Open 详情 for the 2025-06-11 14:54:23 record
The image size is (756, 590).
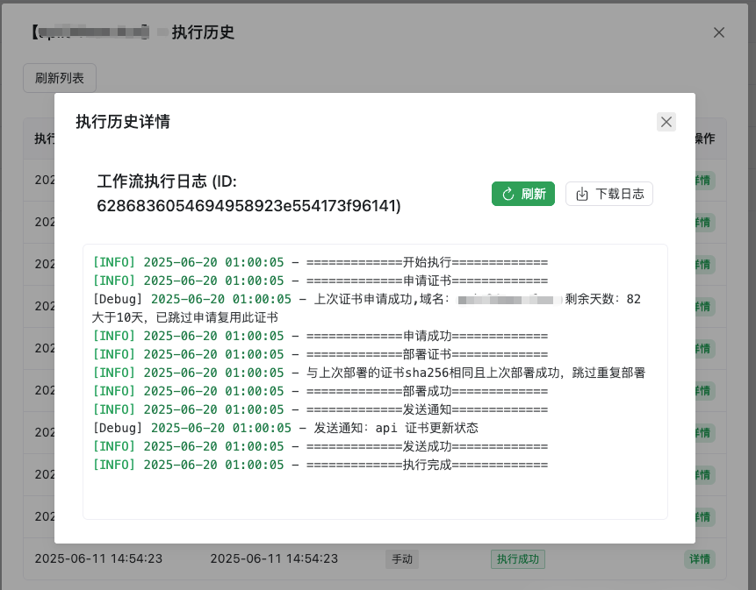(699, 559)
